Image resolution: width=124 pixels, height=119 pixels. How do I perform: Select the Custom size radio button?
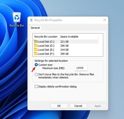tap(36, 65)
